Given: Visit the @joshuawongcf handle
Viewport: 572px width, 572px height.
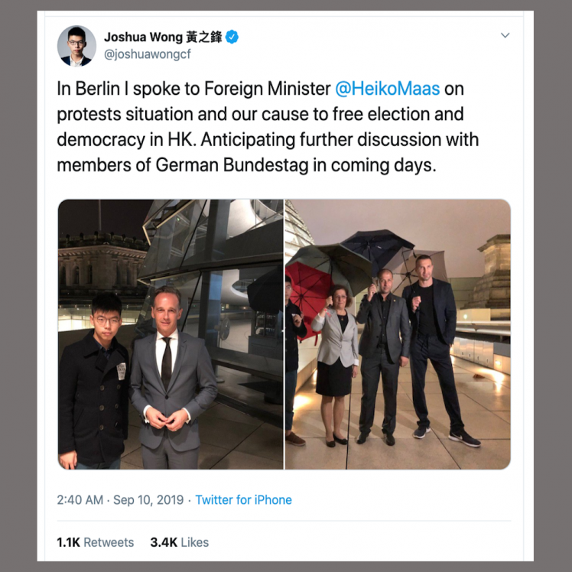Looking at the screenshot, I should coord(148,54).
